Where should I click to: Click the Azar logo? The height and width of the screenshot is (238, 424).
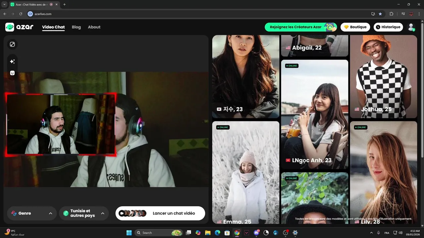click(19, 27)
